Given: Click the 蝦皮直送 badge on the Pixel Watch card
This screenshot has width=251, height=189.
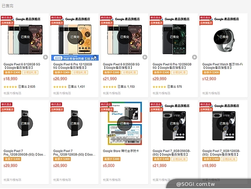Looking at the screenshot, I should (205, 17).
